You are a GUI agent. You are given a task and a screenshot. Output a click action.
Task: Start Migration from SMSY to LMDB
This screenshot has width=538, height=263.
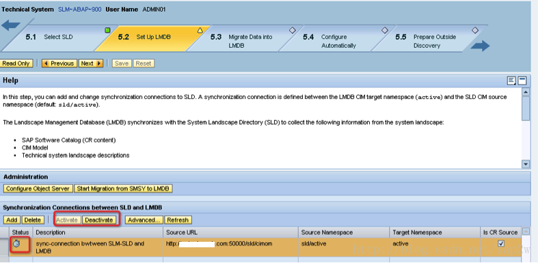pyautogui.click(x=123, y=189)
